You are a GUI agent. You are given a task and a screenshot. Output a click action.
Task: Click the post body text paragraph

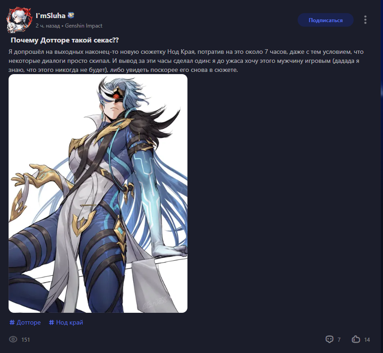click(186, 61)
